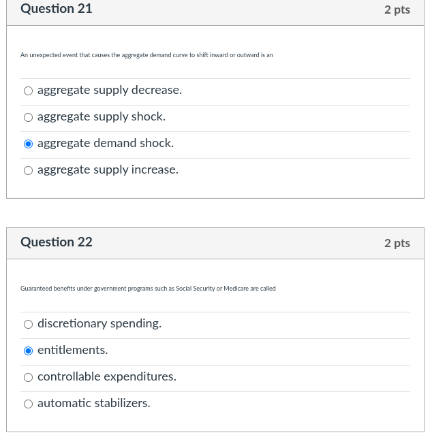Click the 'discretionary spending.' answer text

pos(99,324)
